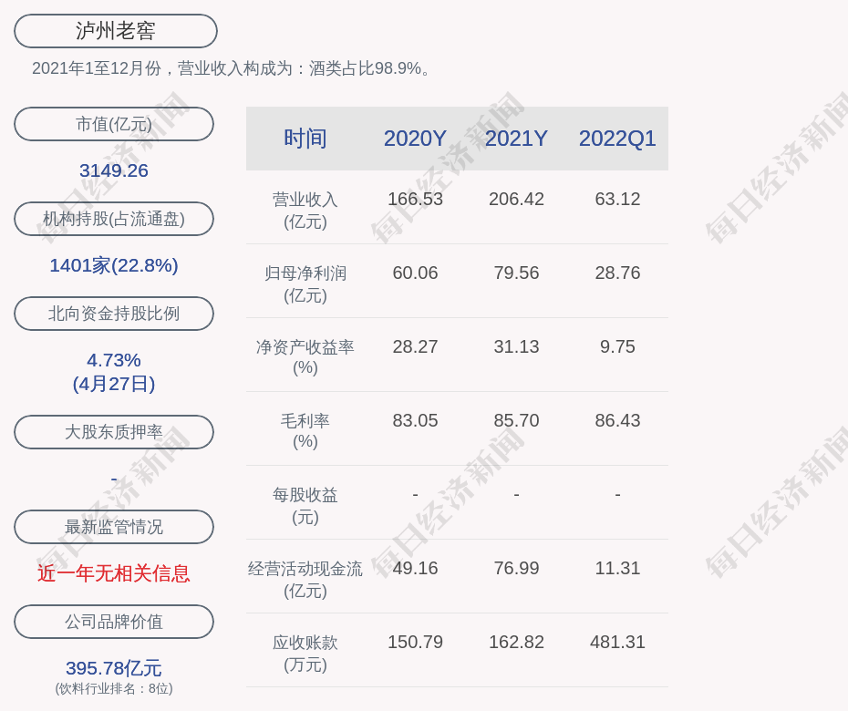Click market value 3149.26

[x=114, y=170]
